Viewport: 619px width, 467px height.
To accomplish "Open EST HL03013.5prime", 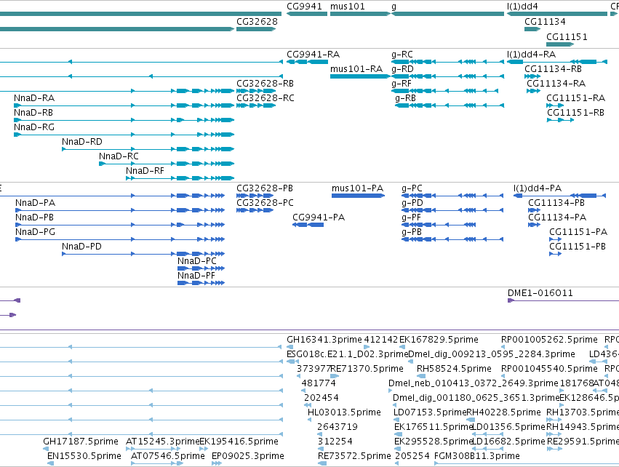I will click(344, 412).
